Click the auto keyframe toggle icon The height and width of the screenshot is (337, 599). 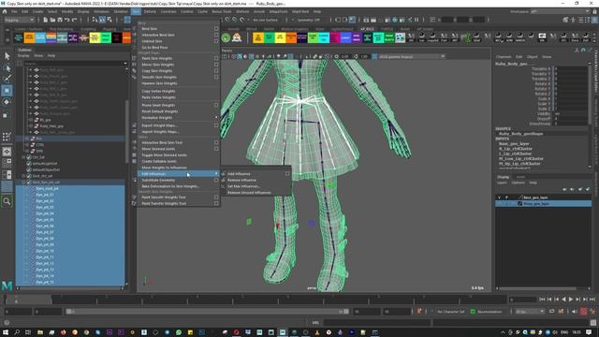point(583,312)
